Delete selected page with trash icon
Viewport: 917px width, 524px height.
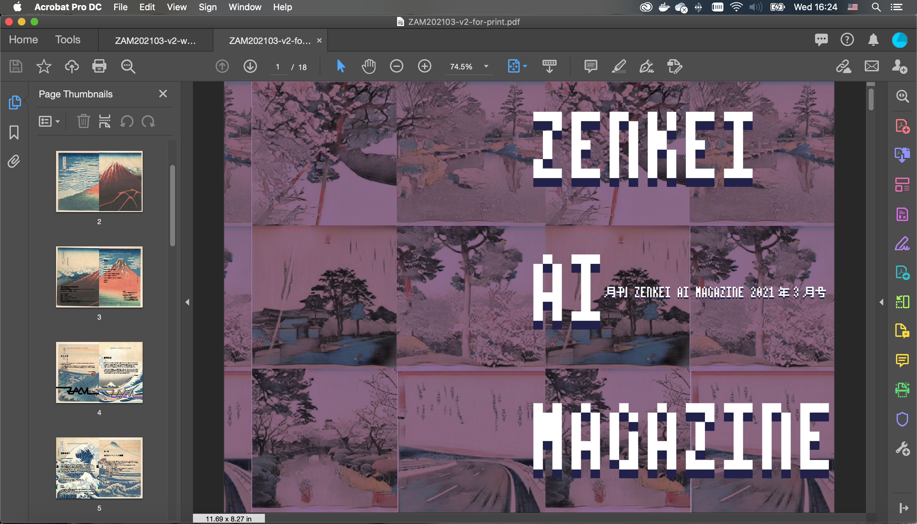[83, 121]
